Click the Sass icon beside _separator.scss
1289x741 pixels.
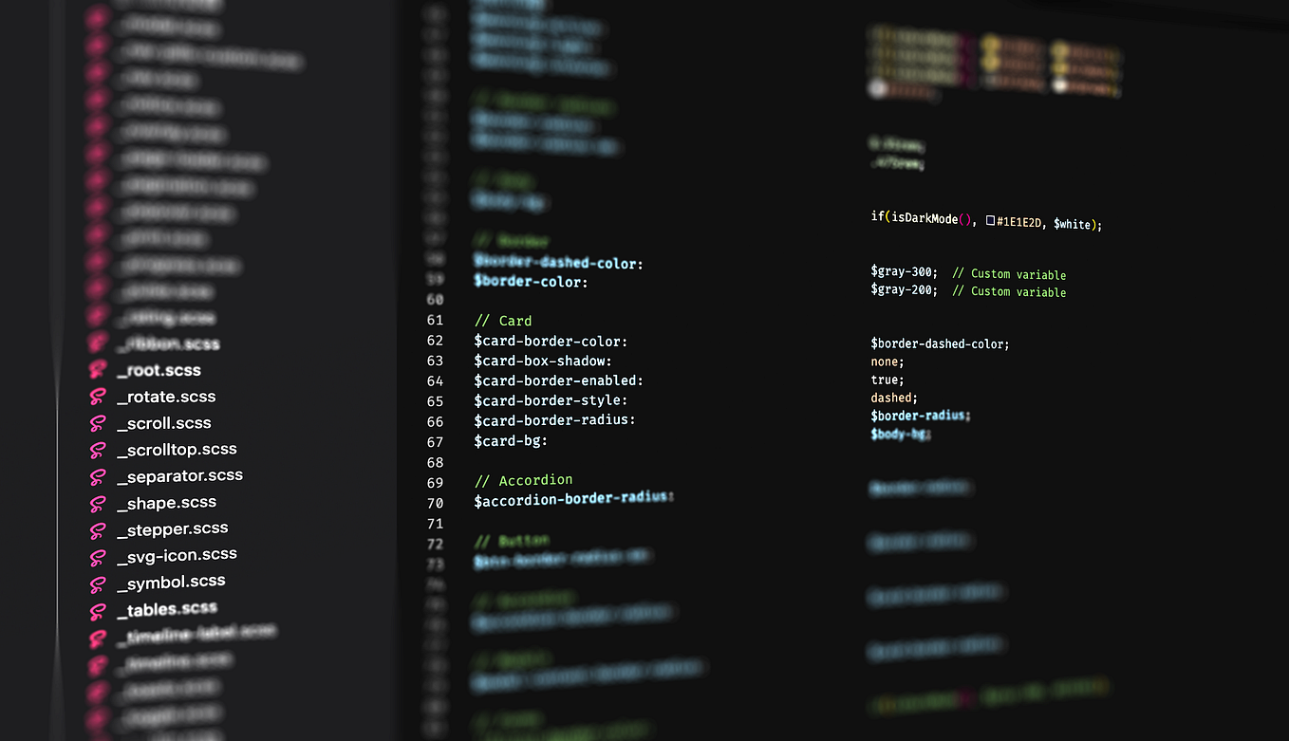[x=99, y=475]
